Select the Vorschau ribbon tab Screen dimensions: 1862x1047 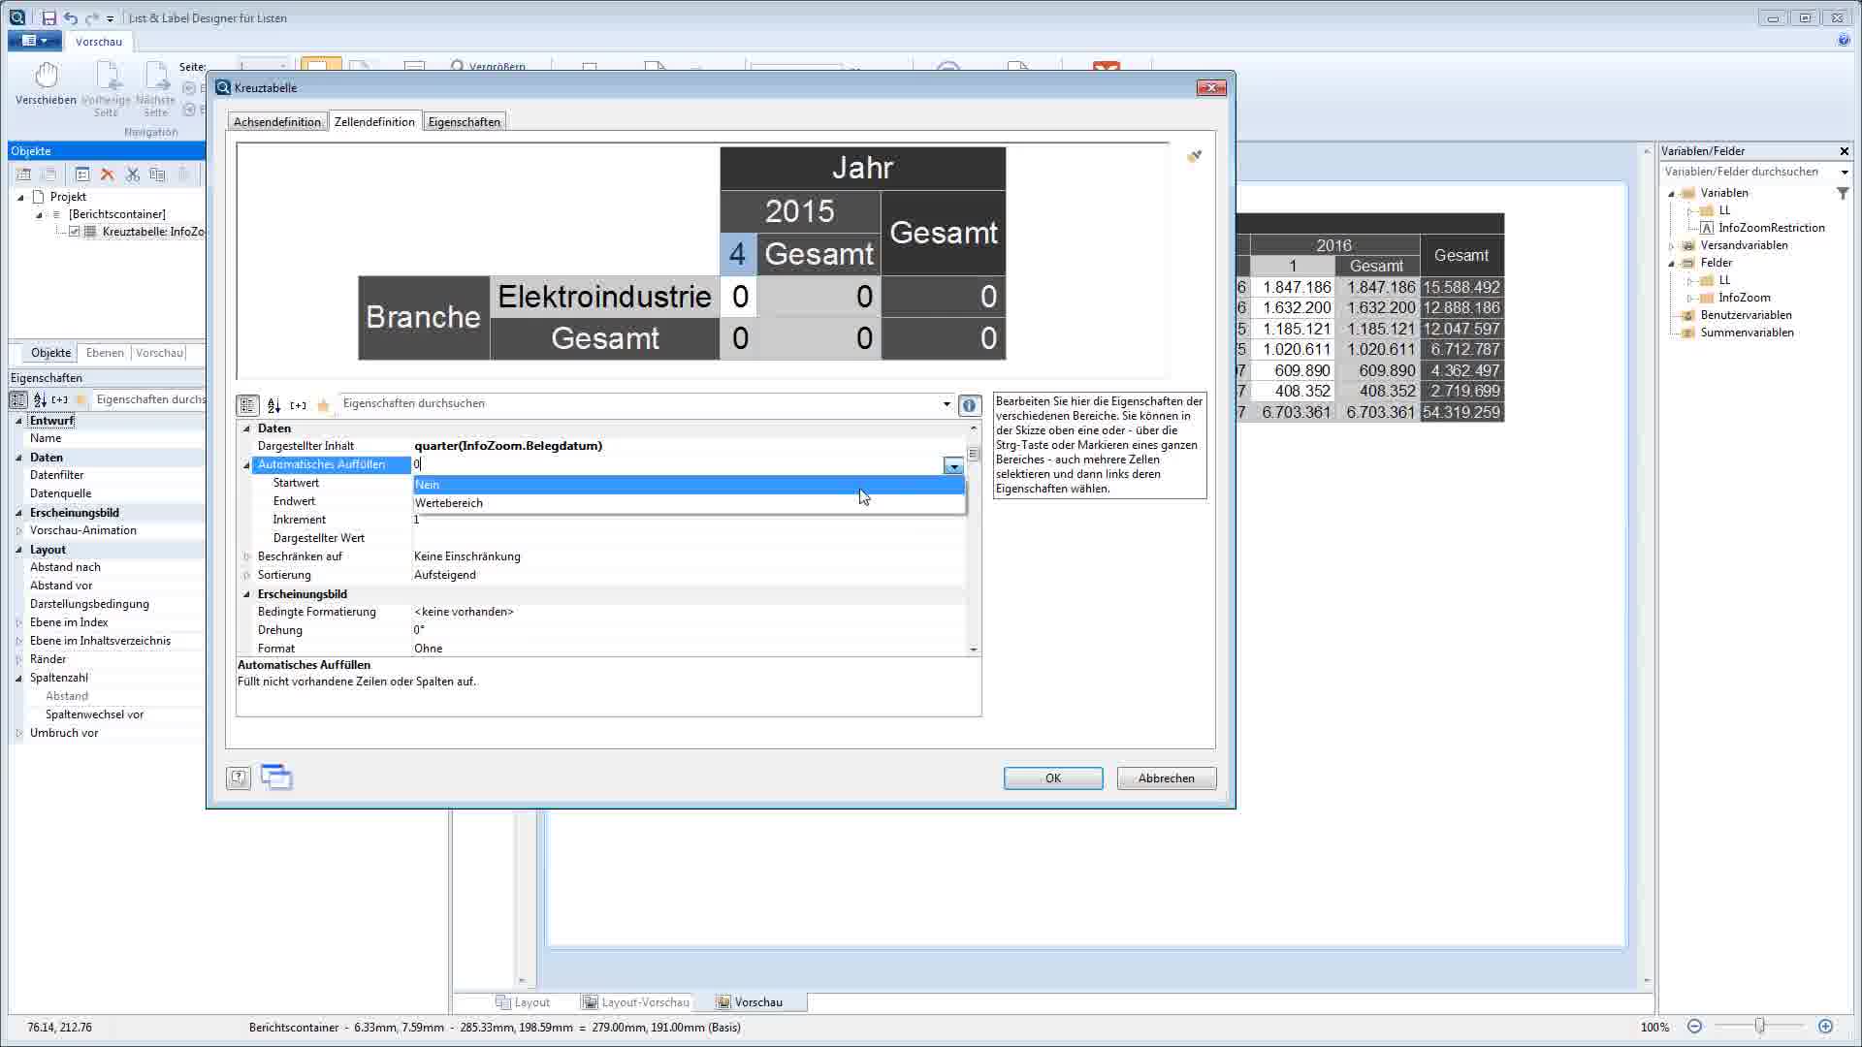(x=99, y=42)
